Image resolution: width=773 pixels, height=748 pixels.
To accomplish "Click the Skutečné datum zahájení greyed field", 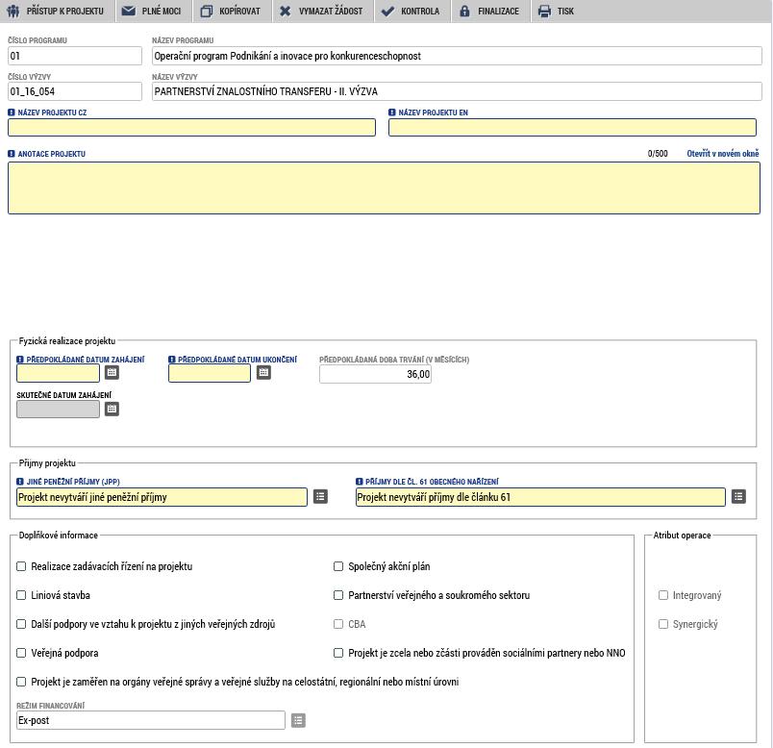I will (59, 410).
